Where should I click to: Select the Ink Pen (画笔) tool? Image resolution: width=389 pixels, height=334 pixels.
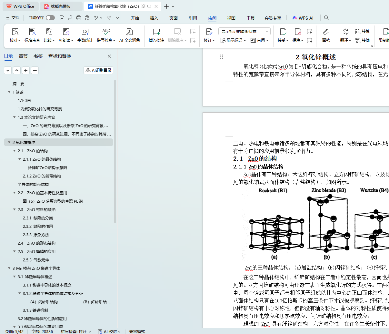pos(326,32)
